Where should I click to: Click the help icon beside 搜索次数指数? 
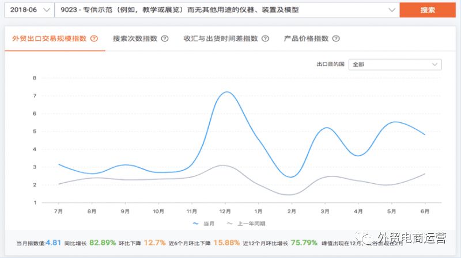pos(165,38)
